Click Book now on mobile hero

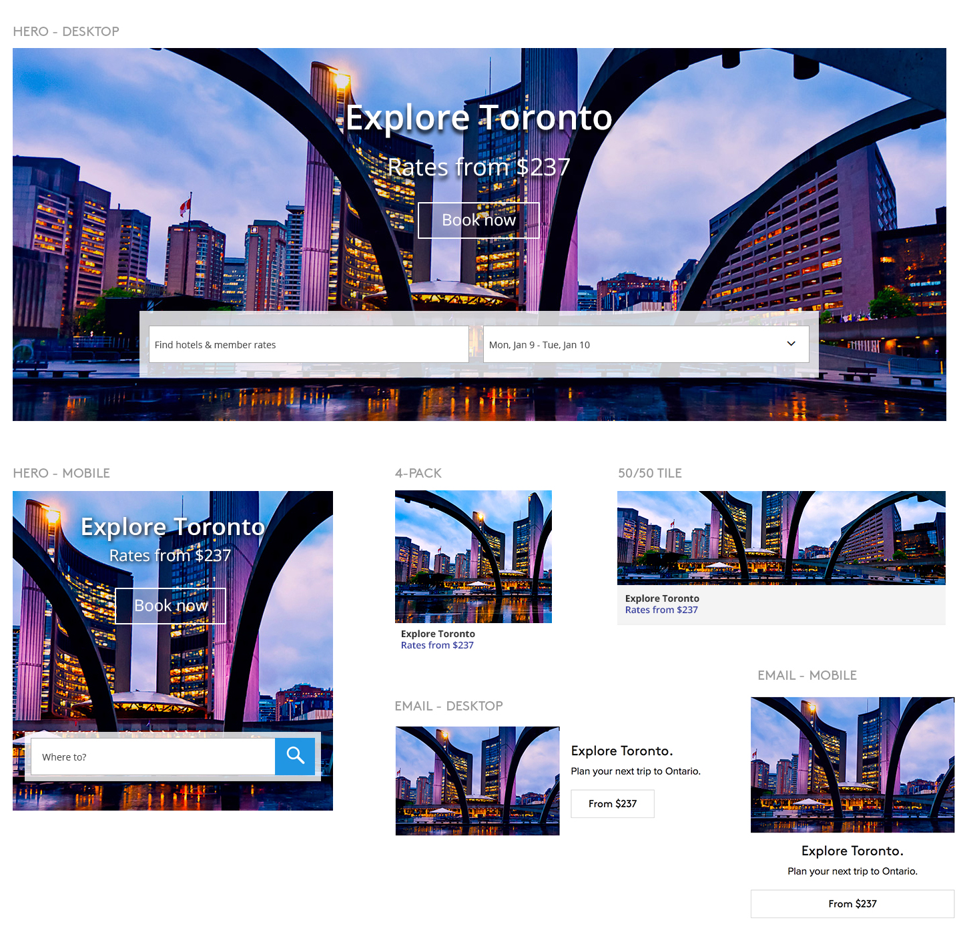tap(171, 606)
